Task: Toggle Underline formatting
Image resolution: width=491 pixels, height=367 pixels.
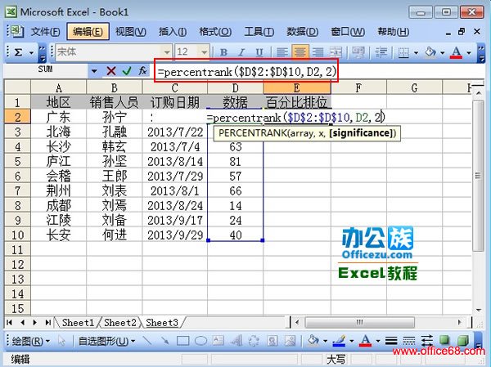Action: pyautogui.click(x=259, y=52)
